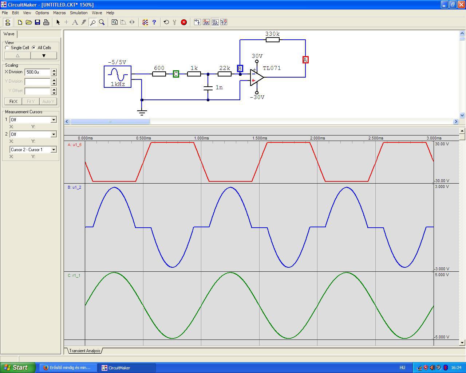Select the All Cells radio button

coord(34,48)
